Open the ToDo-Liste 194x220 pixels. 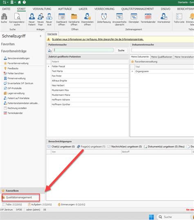click(x=179, y=18)
